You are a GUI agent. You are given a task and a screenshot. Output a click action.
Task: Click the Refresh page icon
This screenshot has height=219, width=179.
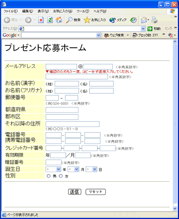click(x=50, y=20)
